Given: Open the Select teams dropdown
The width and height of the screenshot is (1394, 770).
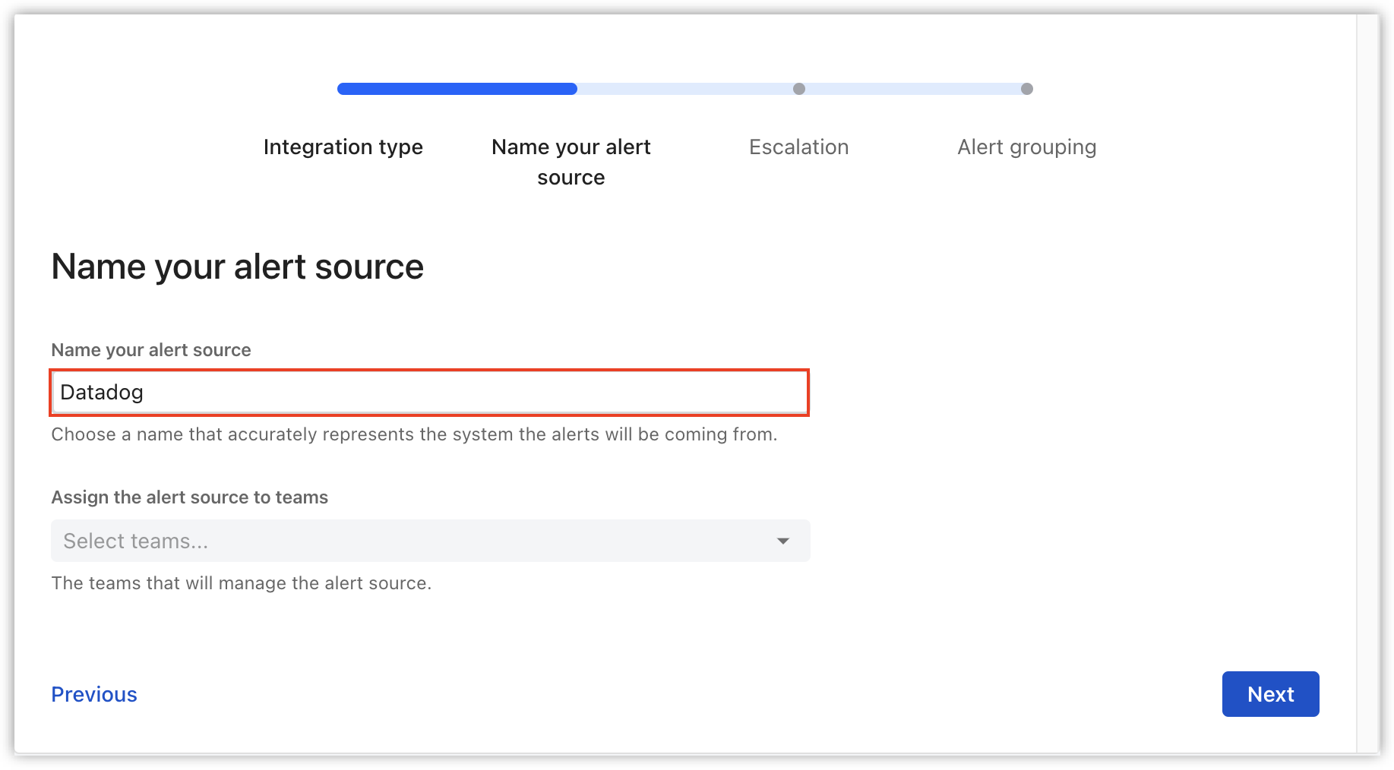Looking at the screenshot, I should pyautogui.click(x=430, y=541).
